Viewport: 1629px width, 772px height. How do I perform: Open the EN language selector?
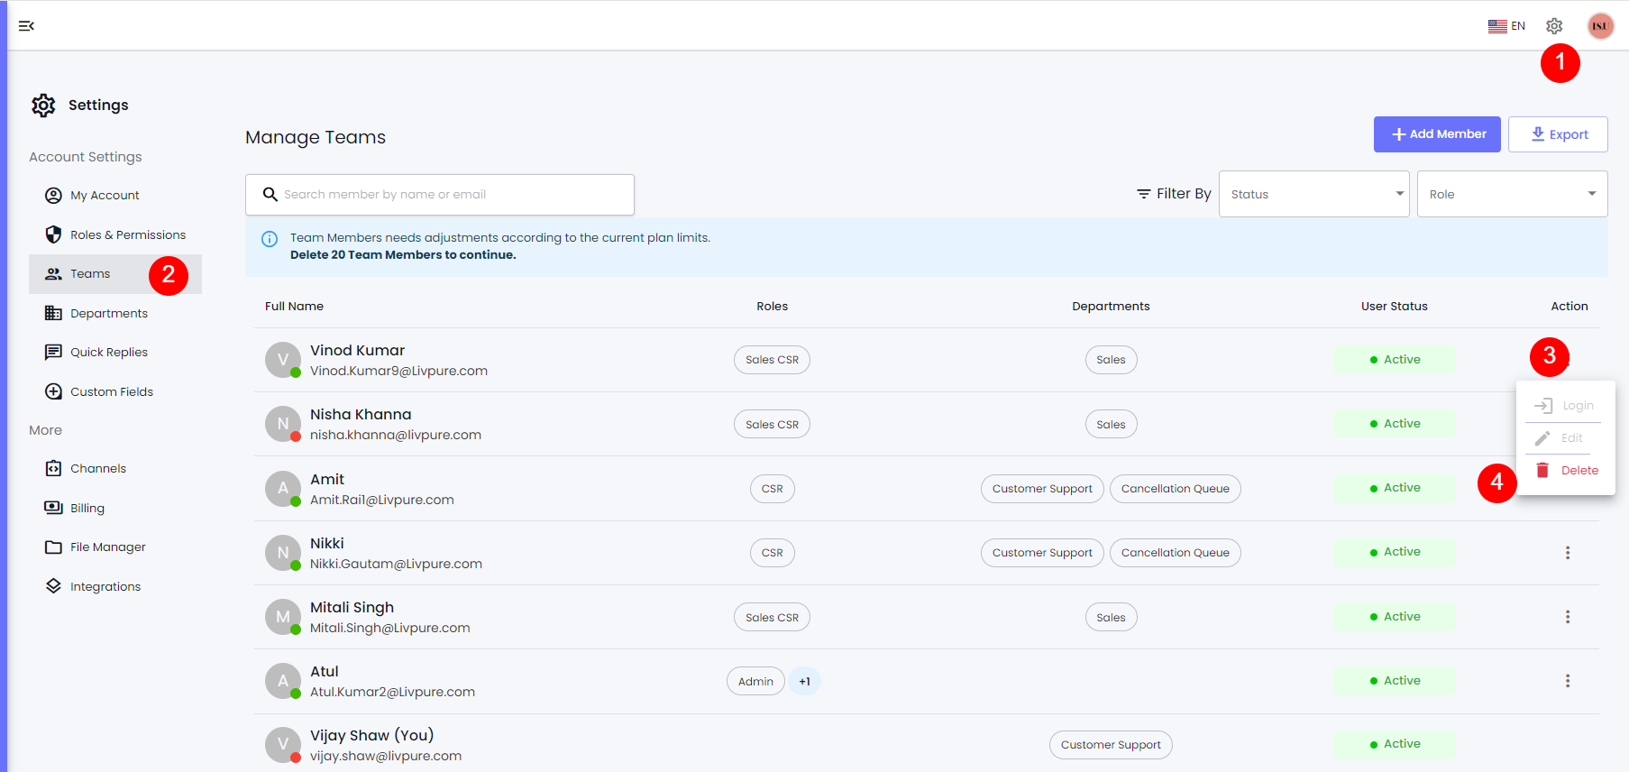point(1506,26)
